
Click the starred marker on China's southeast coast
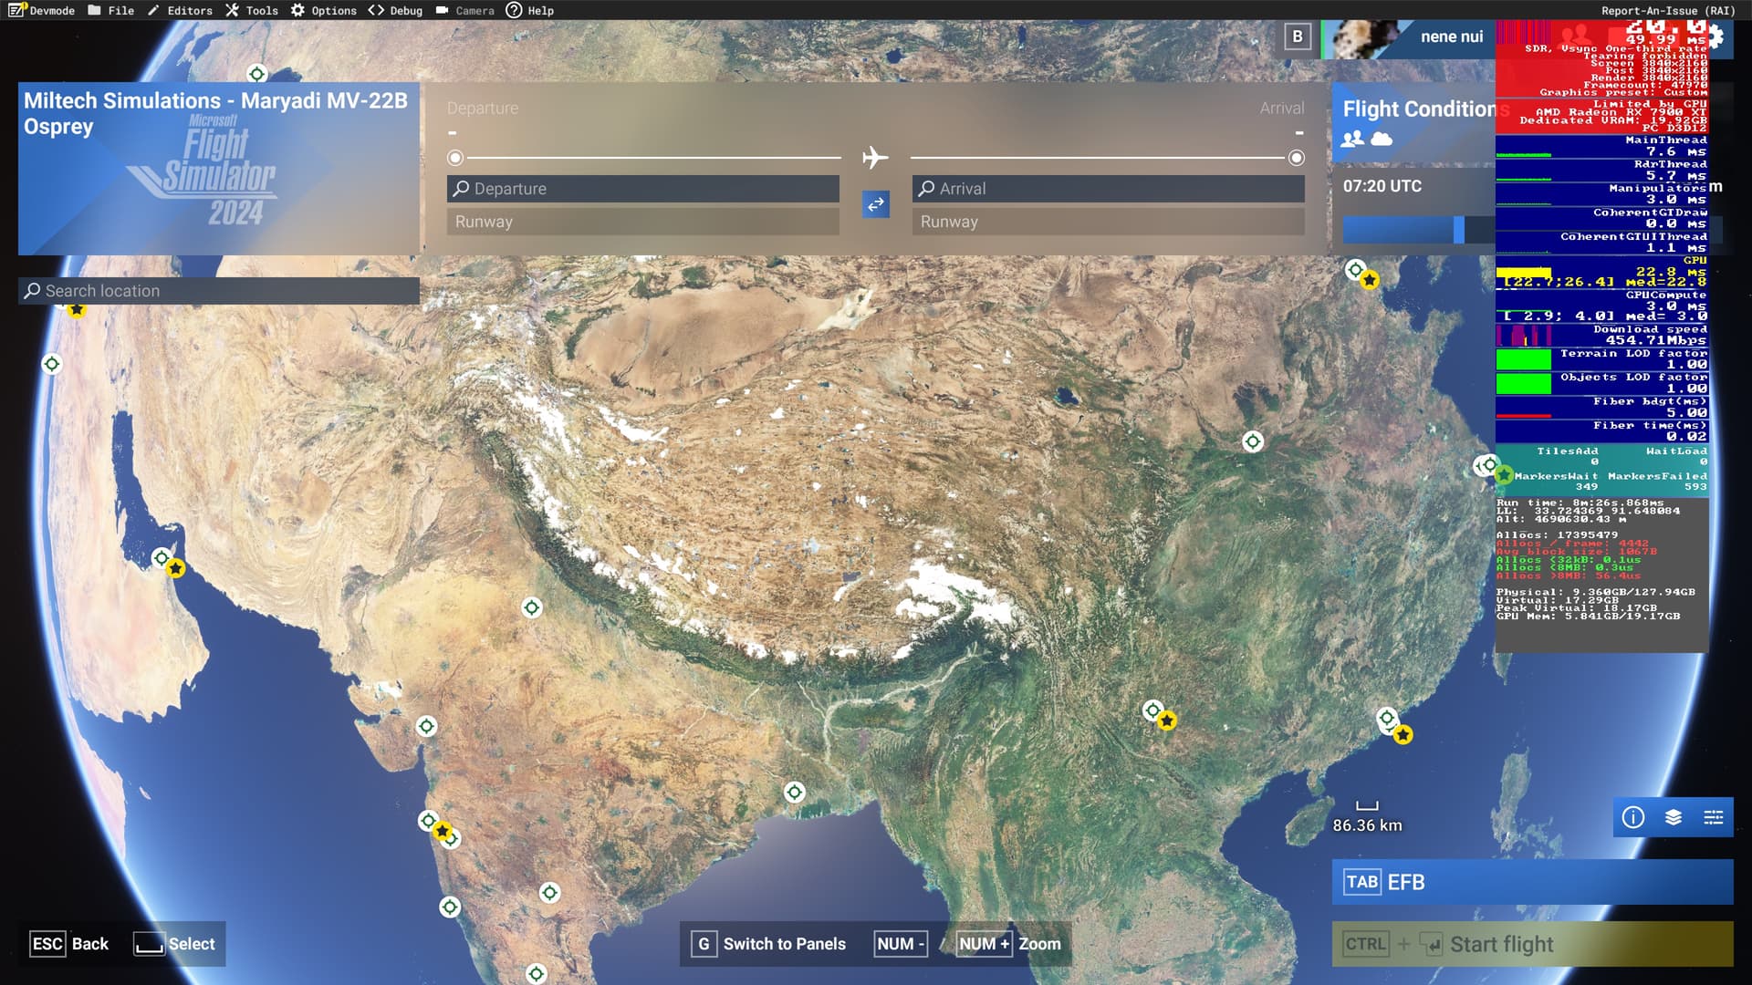[x=1403, y=734]
